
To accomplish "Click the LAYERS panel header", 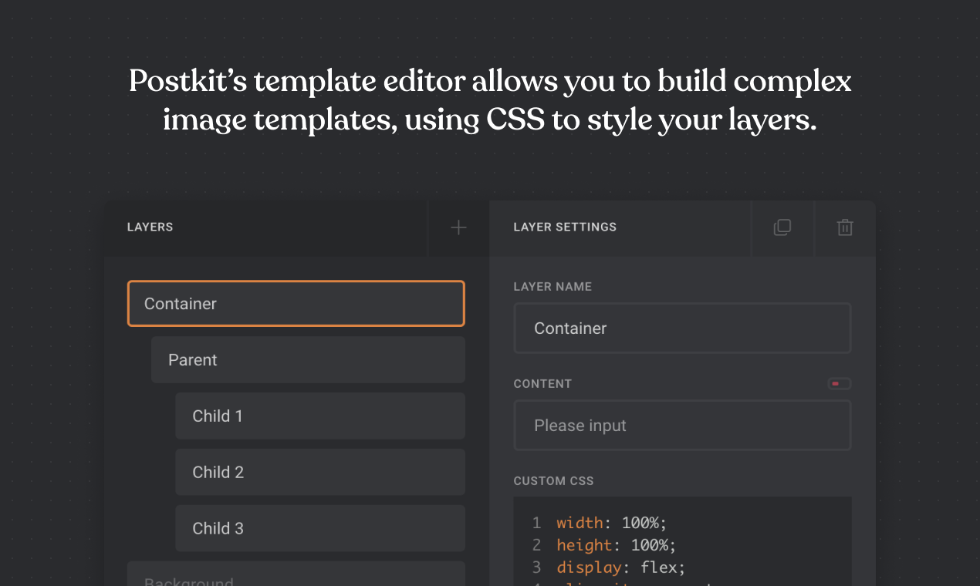I will [x=150, y=227].
